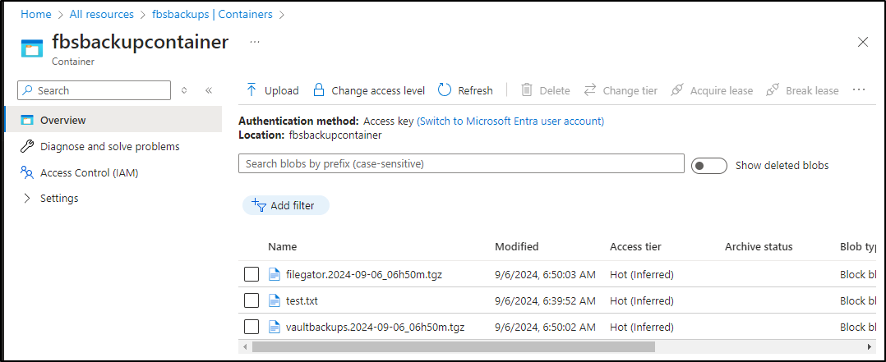The width and height of the screenshot is (886, 362).
Task: Click Hot (Inferred) in test.txt row
Action: pos(642,301)
